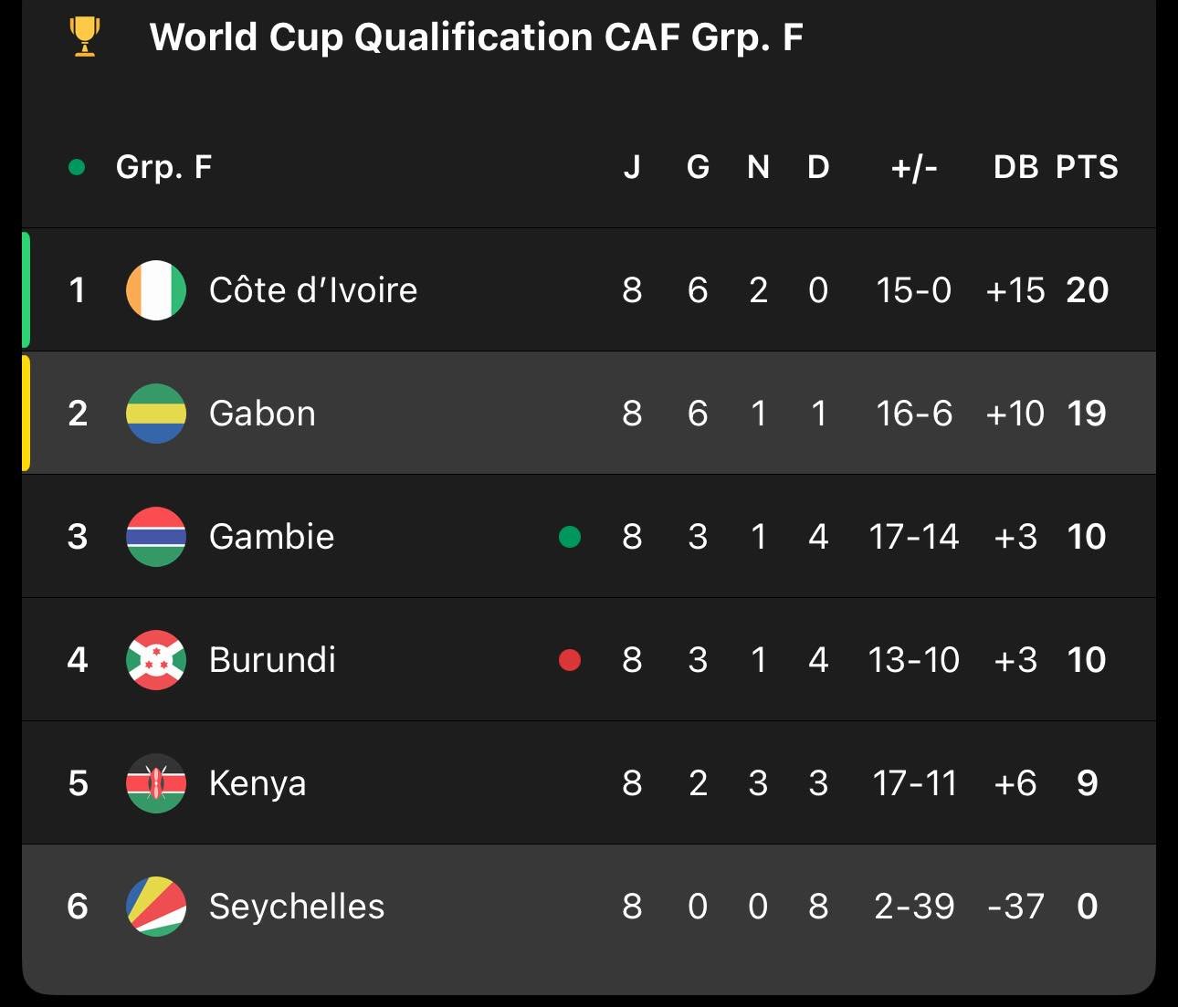Open the Côte d'Ivoire team name
Screen dimensions: 1178x1007
point(313,290)
